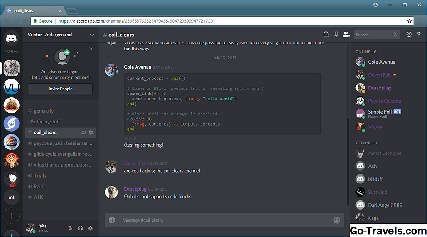The width and height of the screenshot is (427, 237).
Task: Open Cole Avenue's profile in member list
Action: (382, 62)
